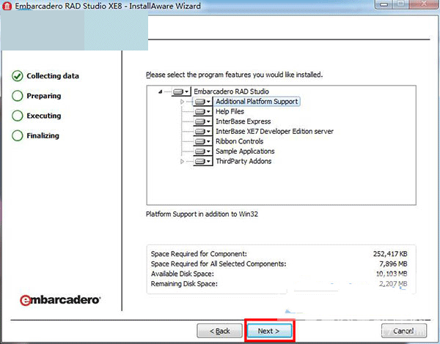Expand the Additional Platform Support tree node

click(183, 102)
